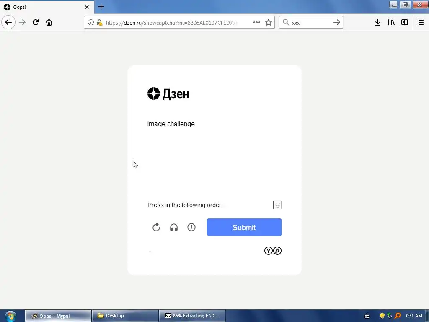Image resolution: width=429 pixels, height=322 pixels.
Task: Show site information icon in address bar
Action: [x=91, y=23]
